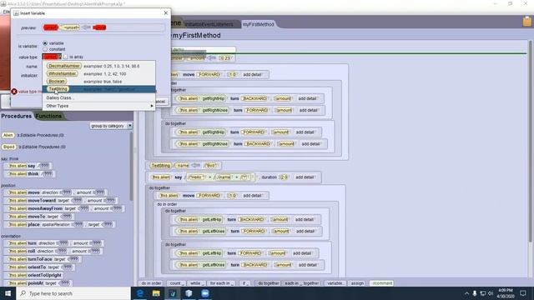534x300 pixels.
Task: Click the each in together tile
Action: pyautogui.click(x=302, y=283)
